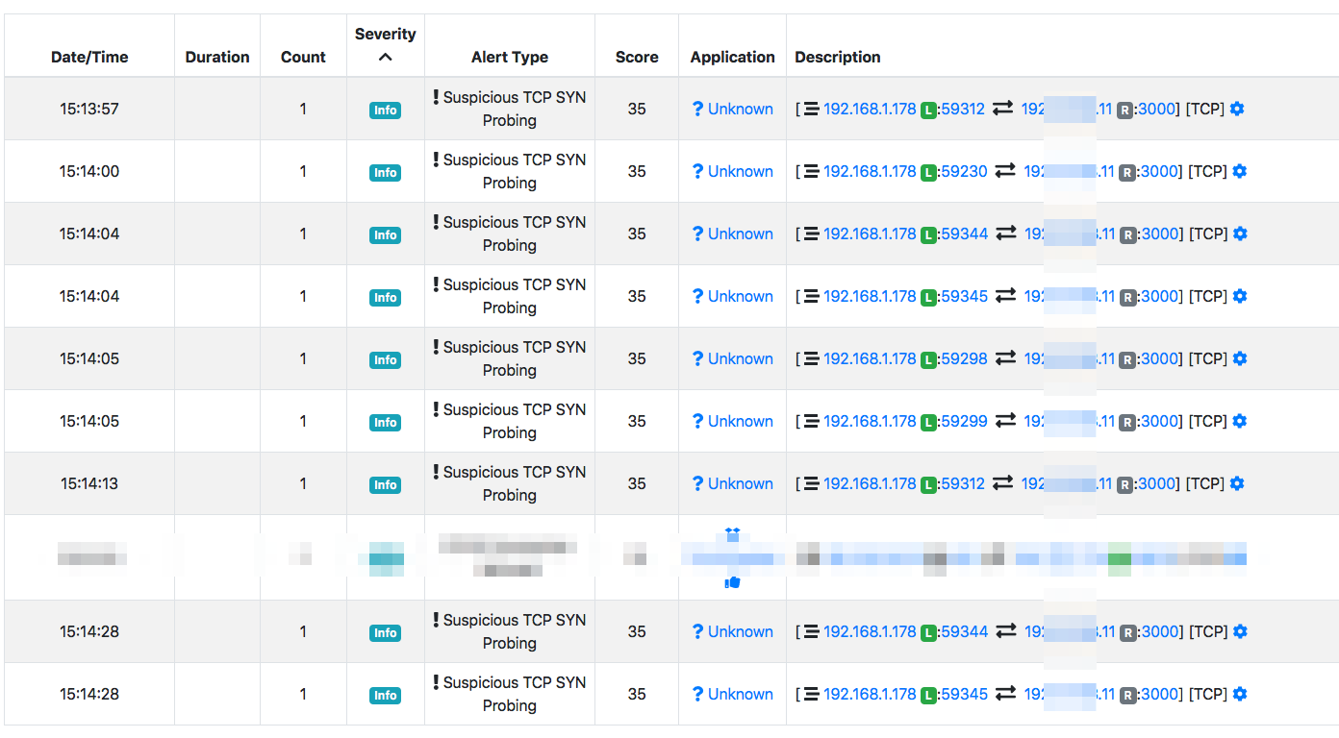Image resolution: width=1339 pixels, height=738 pixels.
Task: Click the port :59312 link in the 15:13:57 row
Action: pos(962,109)
